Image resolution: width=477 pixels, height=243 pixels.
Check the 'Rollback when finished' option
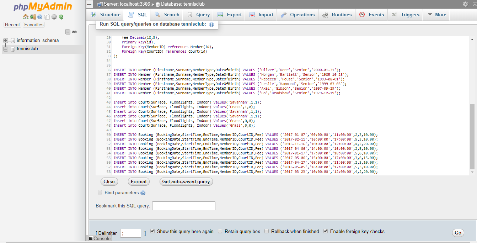[x=267, y=231]
